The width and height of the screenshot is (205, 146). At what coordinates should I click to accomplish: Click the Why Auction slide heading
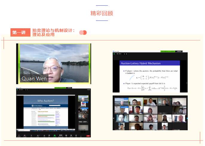pyautogui.click(x=46, y=101)
